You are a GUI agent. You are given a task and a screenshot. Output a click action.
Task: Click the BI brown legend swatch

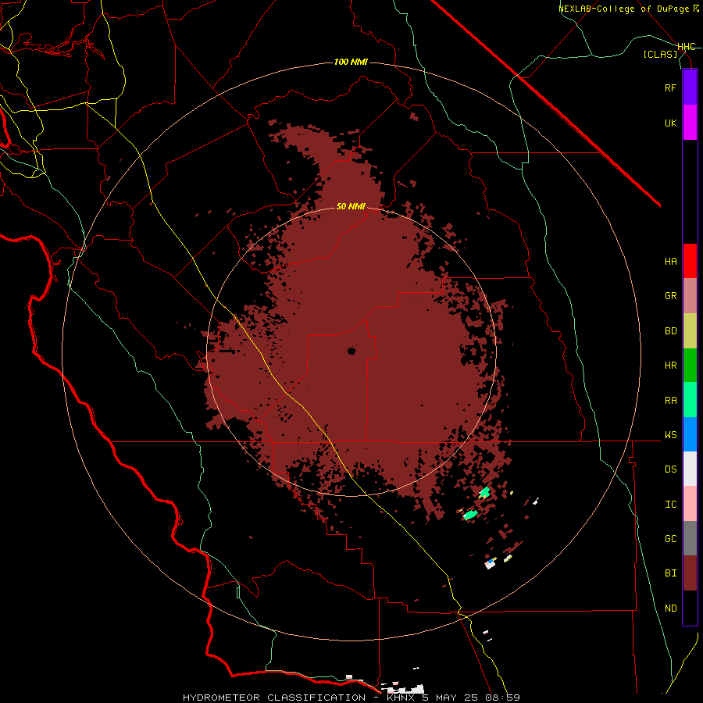(x=690, y=573)
